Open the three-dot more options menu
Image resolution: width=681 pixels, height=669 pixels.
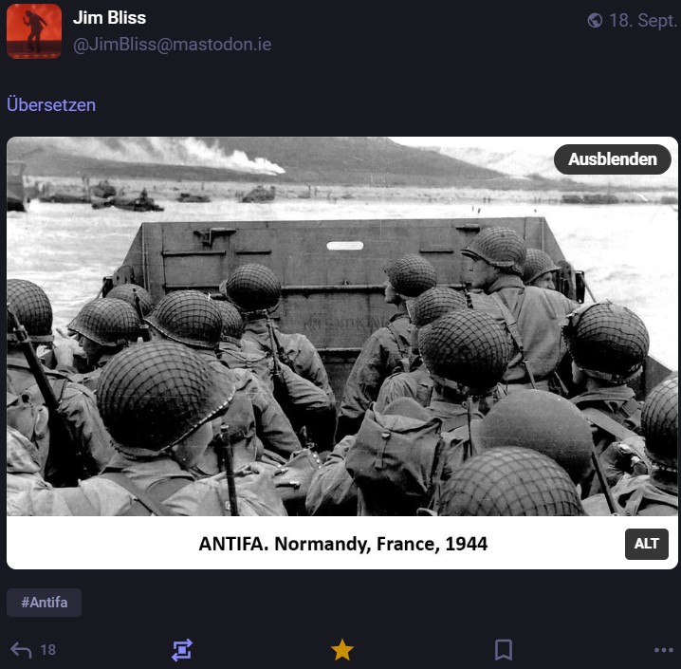[664, 650]
